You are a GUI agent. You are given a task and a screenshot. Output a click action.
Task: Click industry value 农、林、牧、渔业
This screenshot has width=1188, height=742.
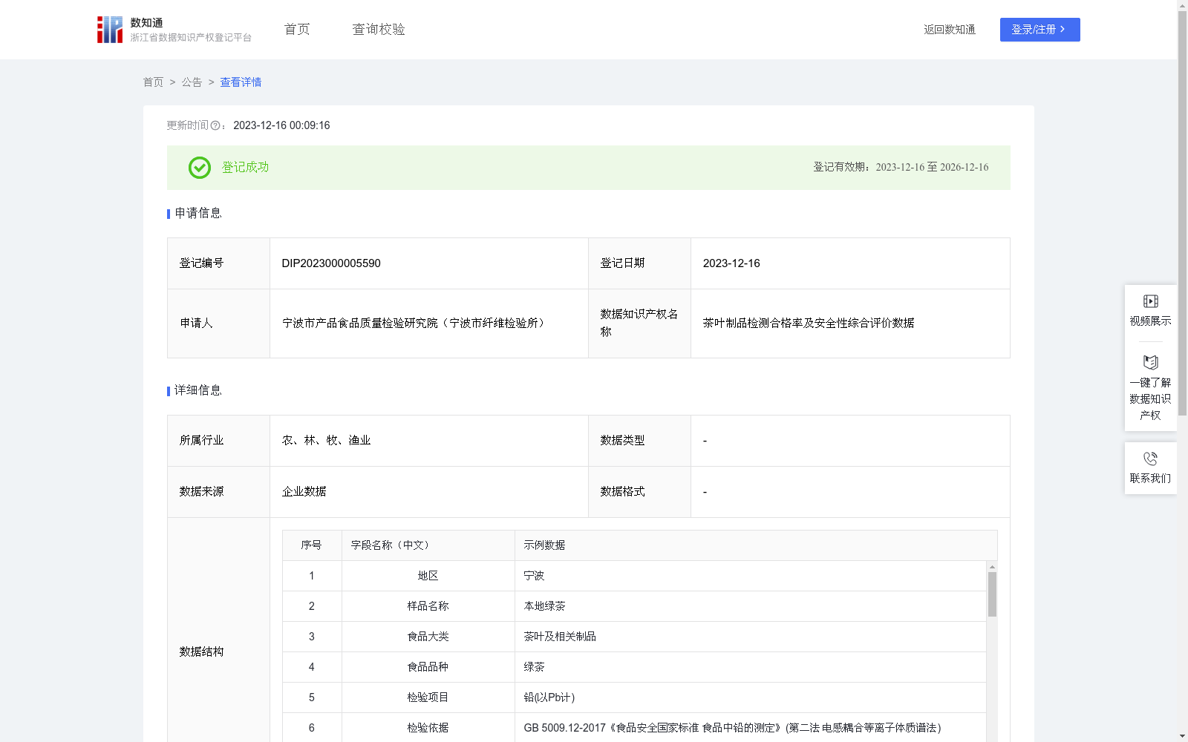click(x=326, y=441)
